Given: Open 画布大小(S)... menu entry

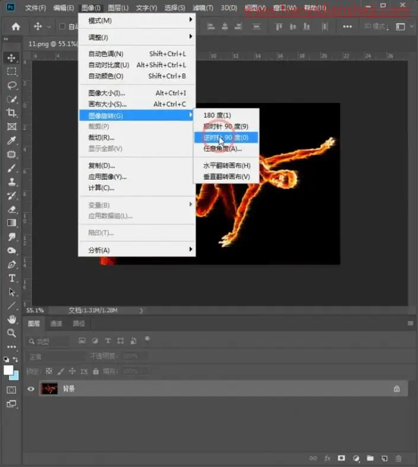Looking at the screenshot, I should click(137, 104).
